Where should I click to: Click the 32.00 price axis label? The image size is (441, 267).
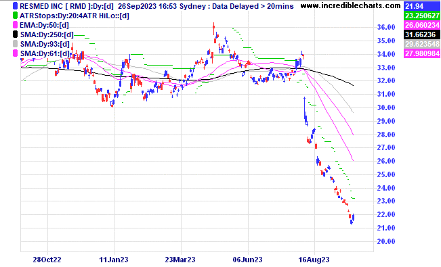click(x=386, y=80)
